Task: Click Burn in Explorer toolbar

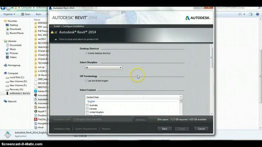Action: [x=38, y=14]
